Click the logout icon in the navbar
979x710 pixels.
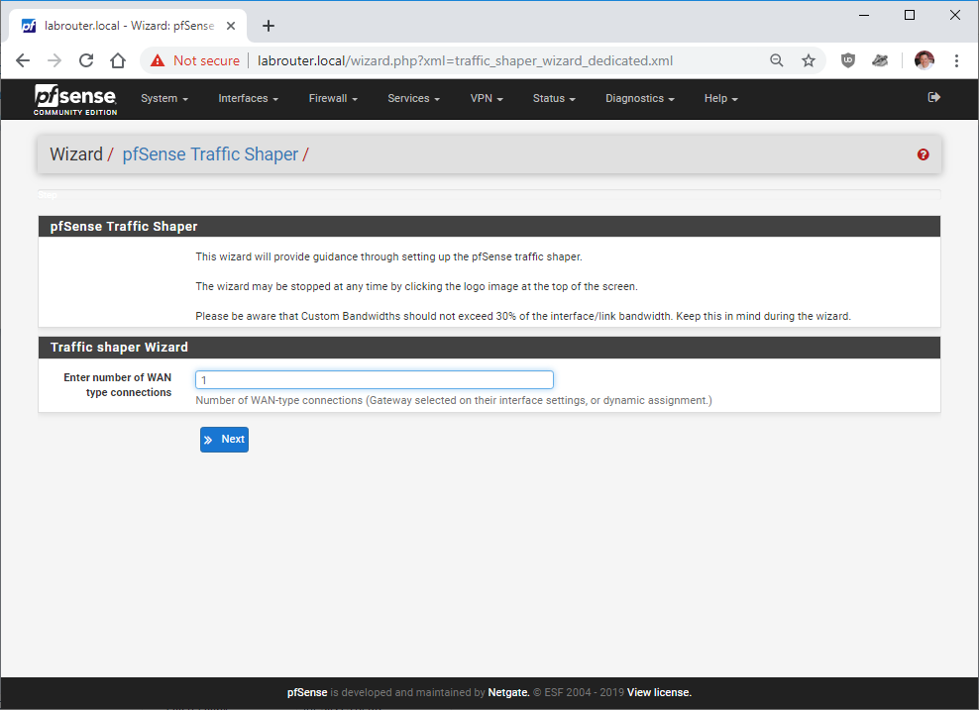point(934,97)
